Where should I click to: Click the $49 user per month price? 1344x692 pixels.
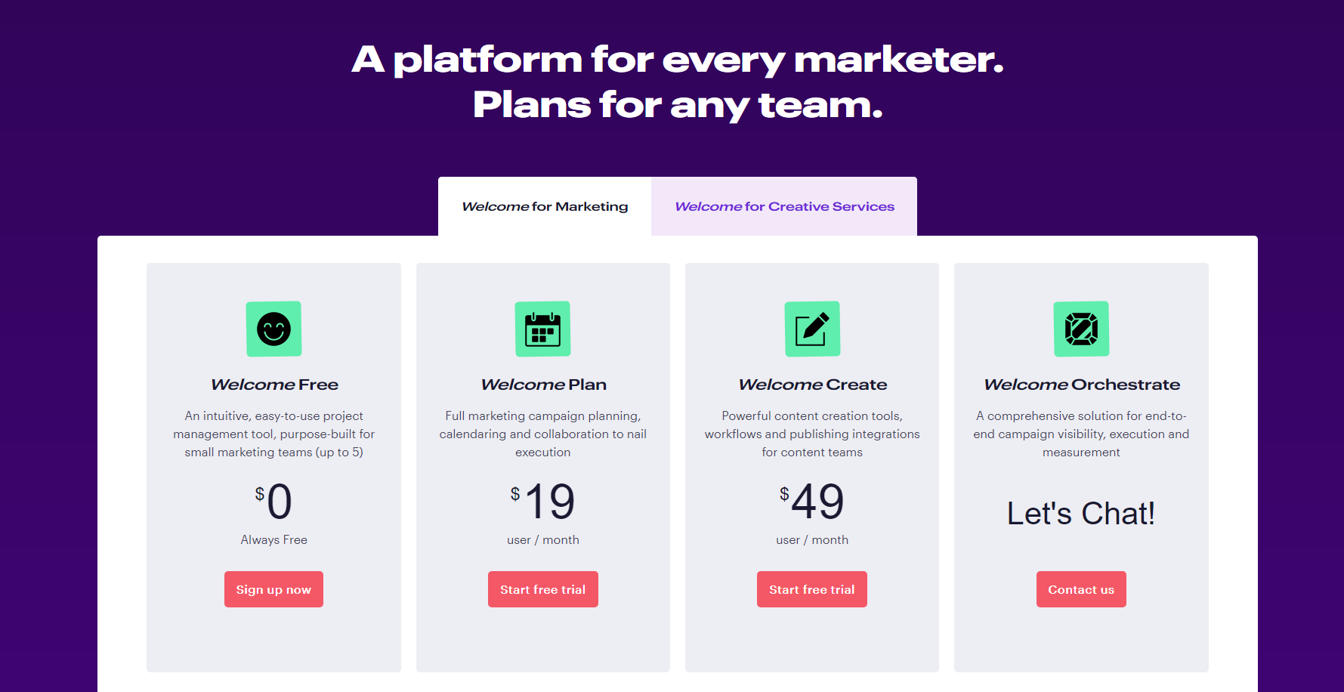point(811,502)
